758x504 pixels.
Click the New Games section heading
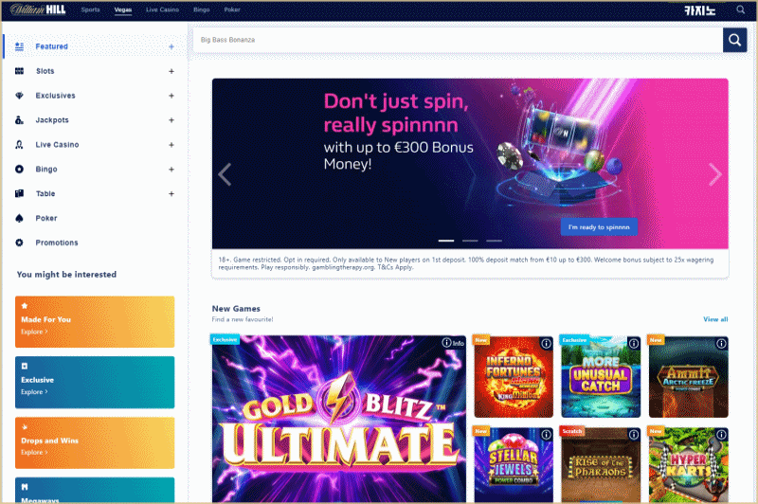236,309
